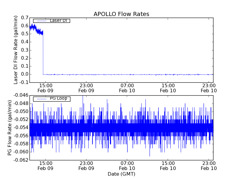This screenshot has height=178, width=237.
Task: Click the "PG Flow Rate (gal/min)" axis label
Action: click(9, 128)
